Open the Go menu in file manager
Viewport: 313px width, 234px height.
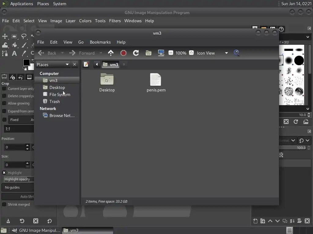point(81,42)
